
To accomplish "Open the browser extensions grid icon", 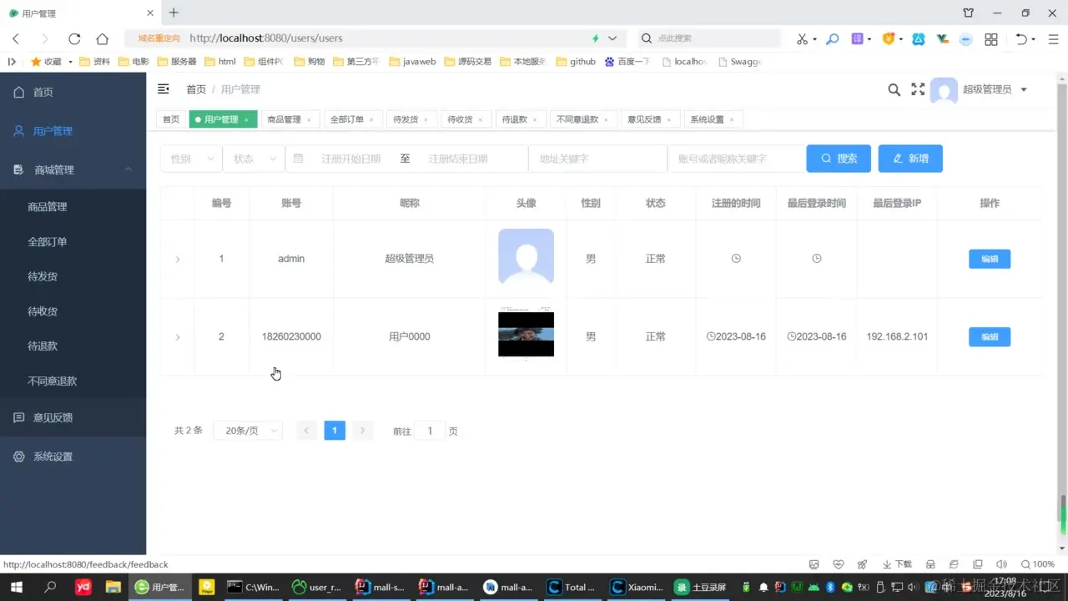I will [x=991, y=38].
